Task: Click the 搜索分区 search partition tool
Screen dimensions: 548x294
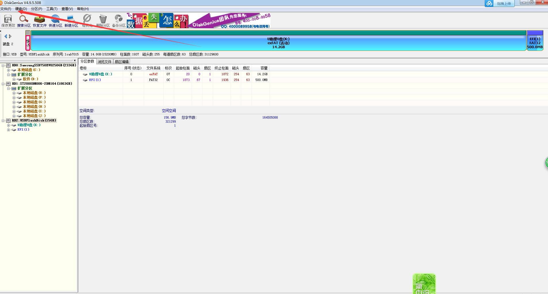Action: coord(24,21)
